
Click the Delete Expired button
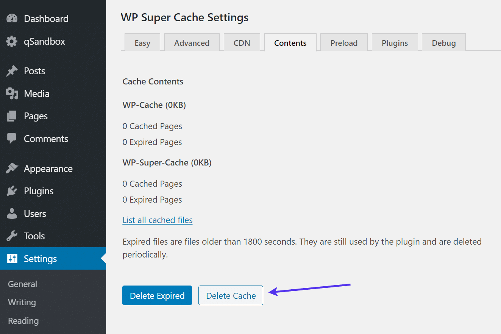(157, 295)
